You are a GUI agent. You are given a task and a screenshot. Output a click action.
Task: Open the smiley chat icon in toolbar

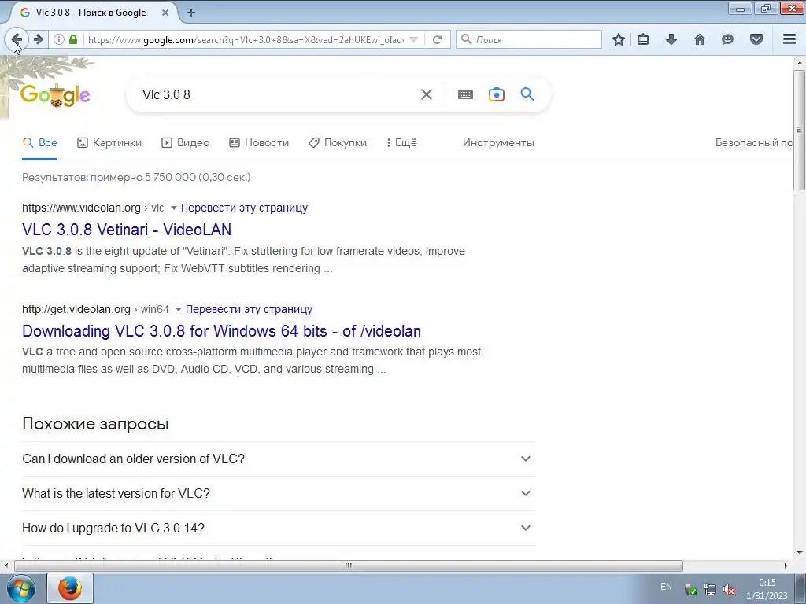(727, 39)
